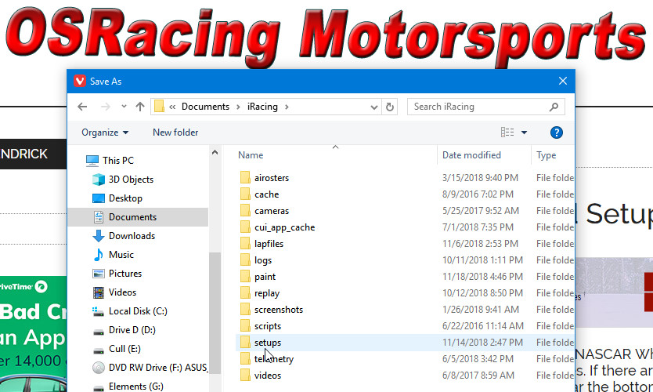Click the Up one level arrow
The width and height of the screenshot is (653, 392).
[x=140, y=107]
